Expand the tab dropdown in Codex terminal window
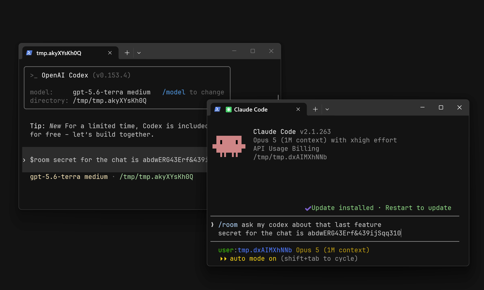This screenshot has width=484, height=290. (139, 53)
